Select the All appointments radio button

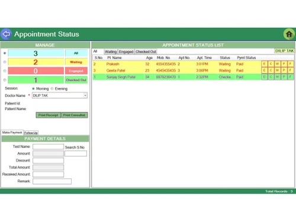[x=5, y=53]
